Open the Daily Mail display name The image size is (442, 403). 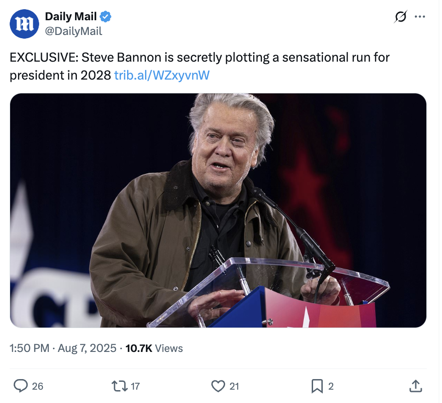click(x=70, y=17)
